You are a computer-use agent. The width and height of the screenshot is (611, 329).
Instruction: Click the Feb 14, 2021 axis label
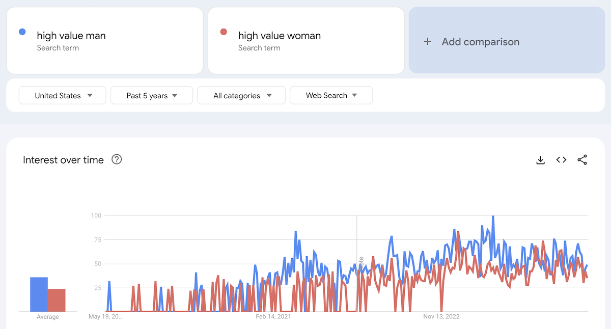pyautogui.click(x=273, y=317)
